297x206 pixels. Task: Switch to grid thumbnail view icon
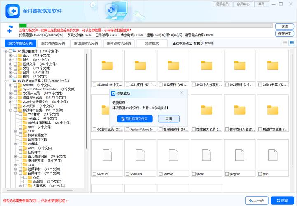(292, 43)
